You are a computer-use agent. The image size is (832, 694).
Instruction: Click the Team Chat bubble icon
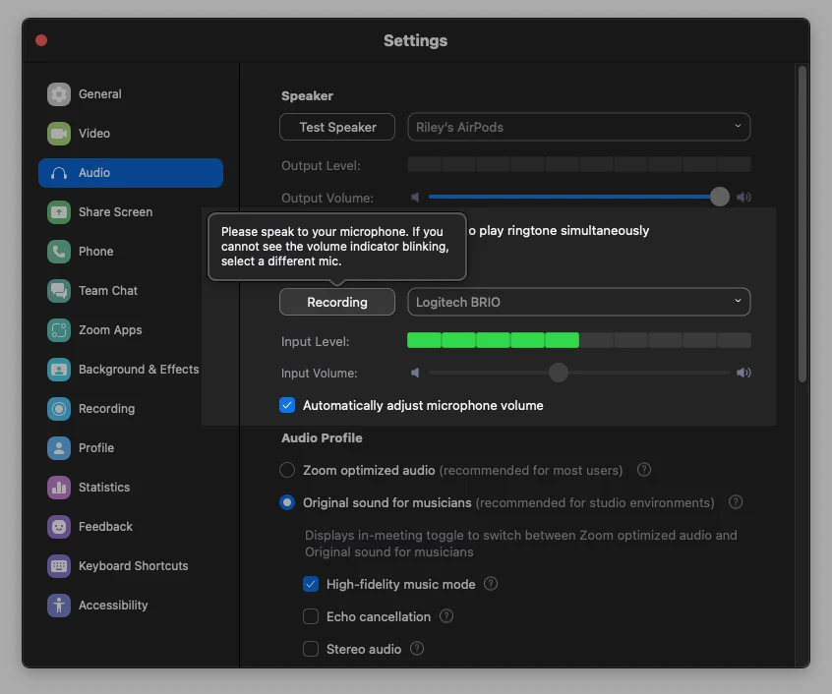point(59,291)
